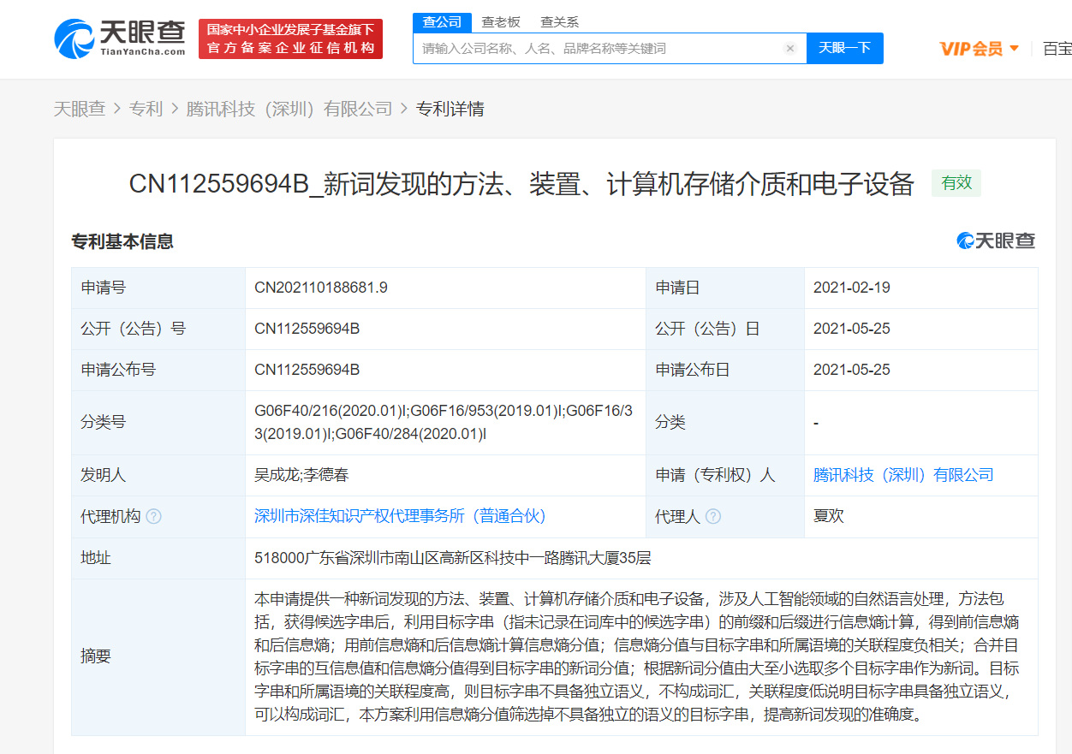Open the applicant link 腾讯科技（深圳）有限公司
This screenshot has height=754, width=1072.
point(903,475)
